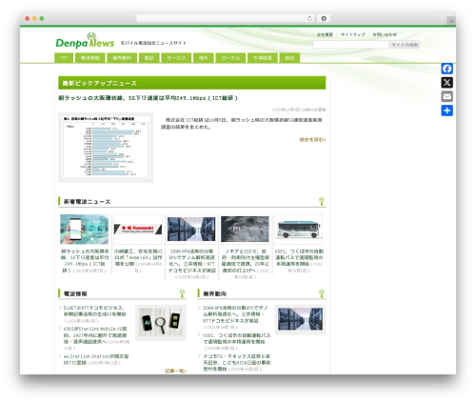Click the 業界動向 section heading
The height and width of the screenshot is (403, 476).
click(214, 293)
